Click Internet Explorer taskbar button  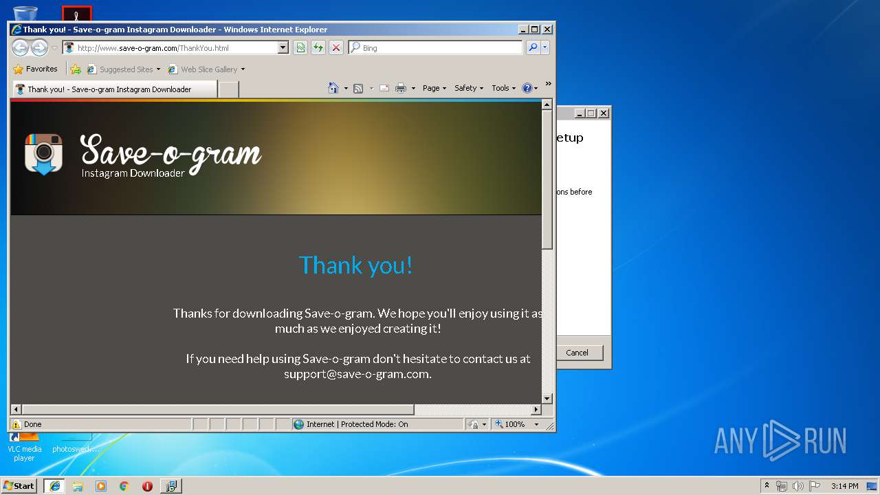(x=55, y=486)
